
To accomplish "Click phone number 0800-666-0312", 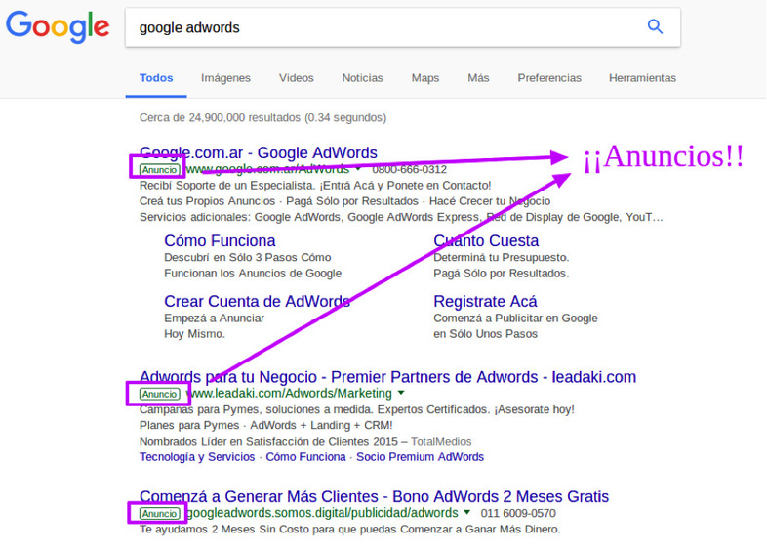I will (x=410, y=169).
